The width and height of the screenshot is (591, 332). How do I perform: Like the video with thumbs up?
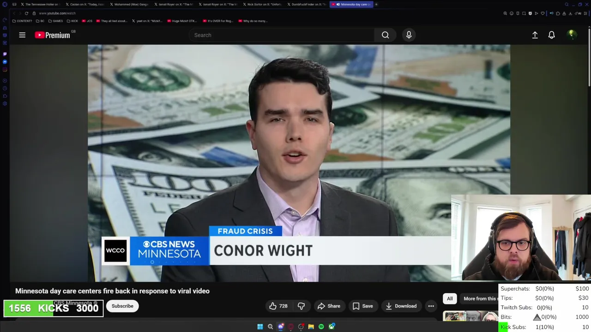click(278, 306)
